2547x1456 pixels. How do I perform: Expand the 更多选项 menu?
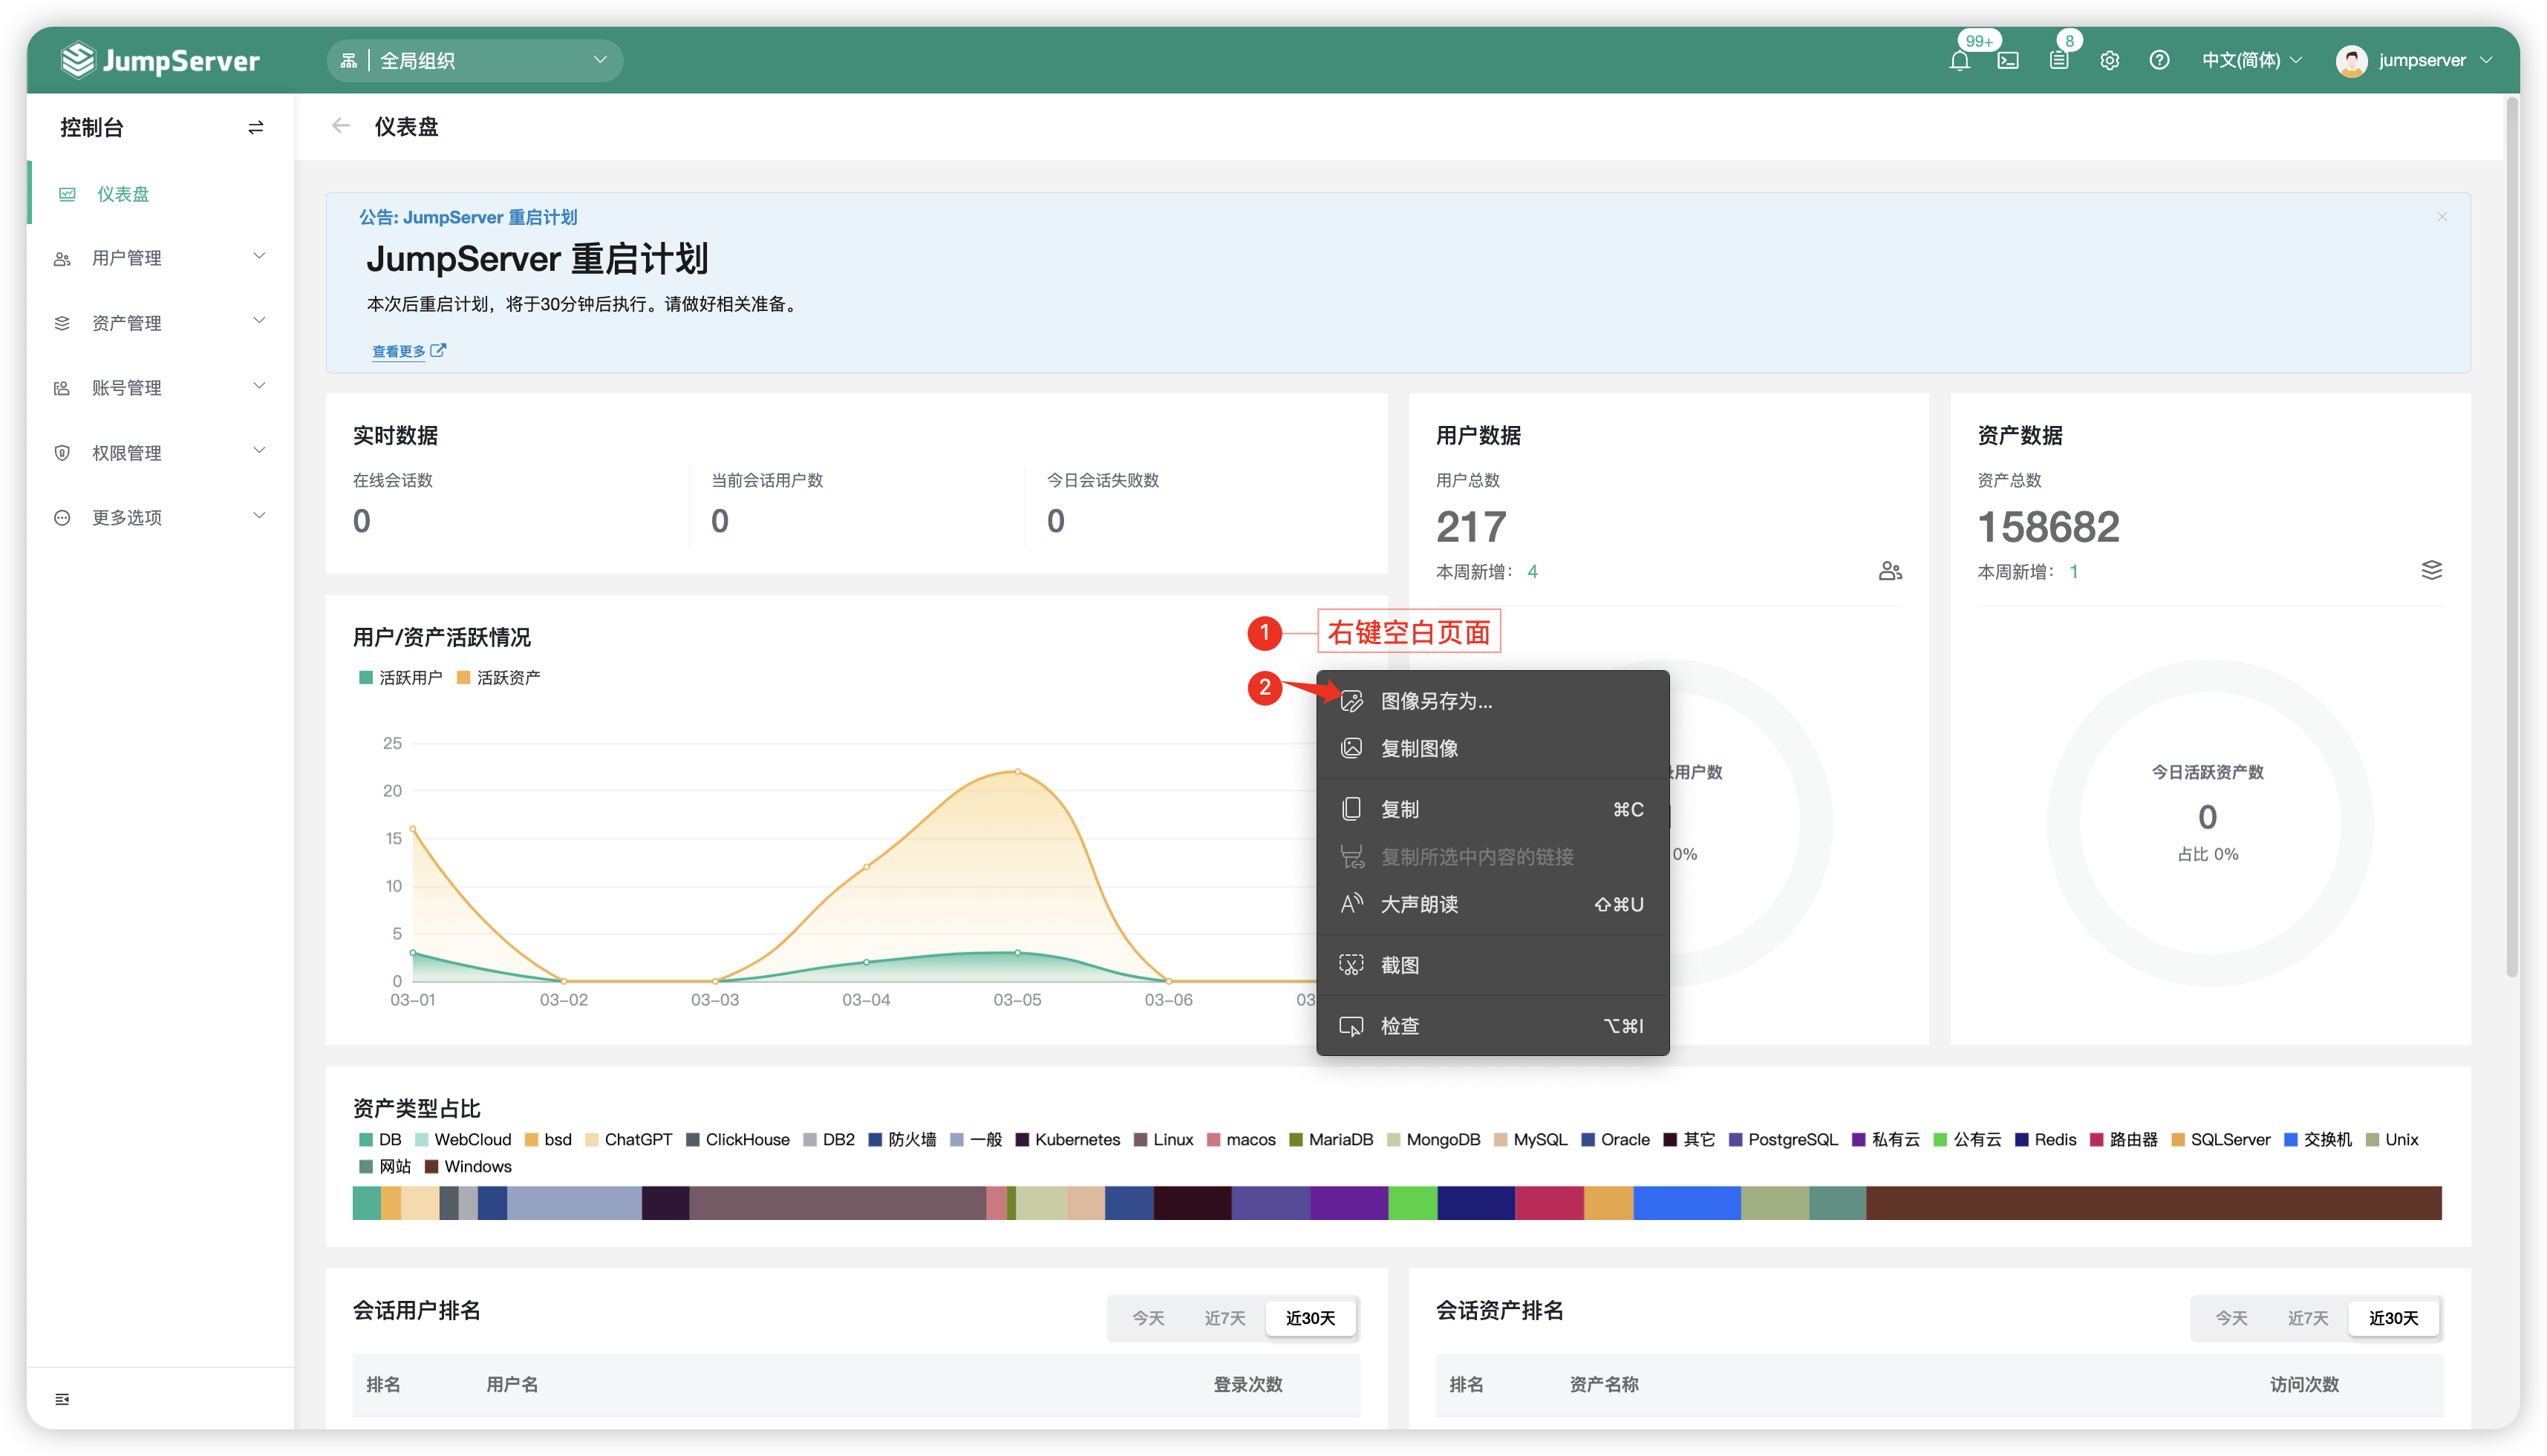(x=160, y=517)
